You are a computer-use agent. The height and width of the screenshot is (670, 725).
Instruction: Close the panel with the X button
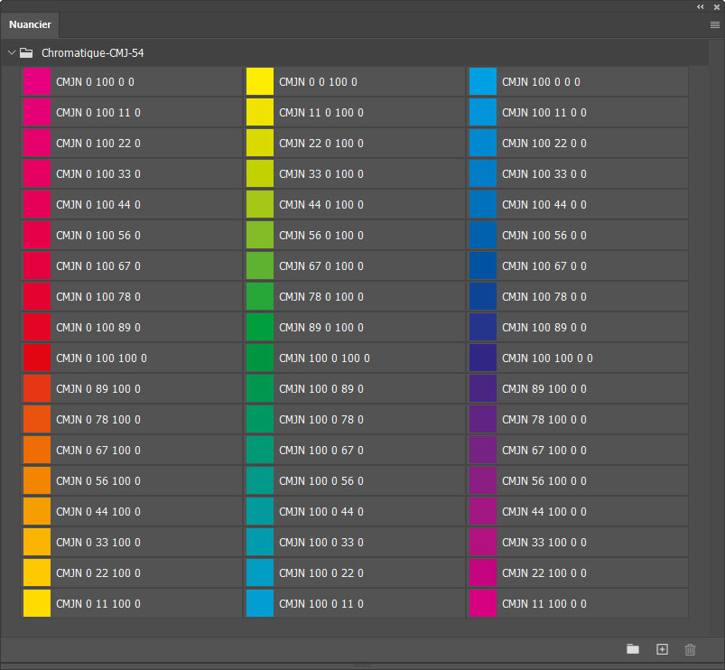pyautogui.click(x=716, y=6)
